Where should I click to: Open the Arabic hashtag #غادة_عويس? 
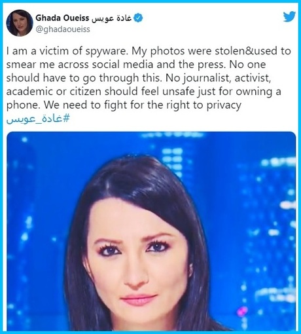[38, 119]
